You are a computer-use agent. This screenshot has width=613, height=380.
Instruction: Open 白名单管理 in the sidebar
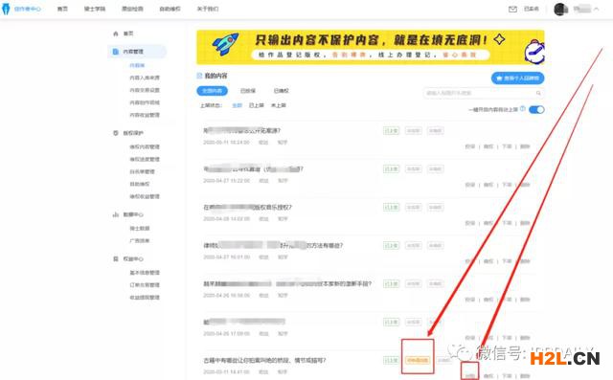143,171
